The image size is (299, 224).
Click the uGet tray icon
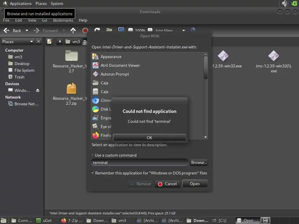coord(294,3)
